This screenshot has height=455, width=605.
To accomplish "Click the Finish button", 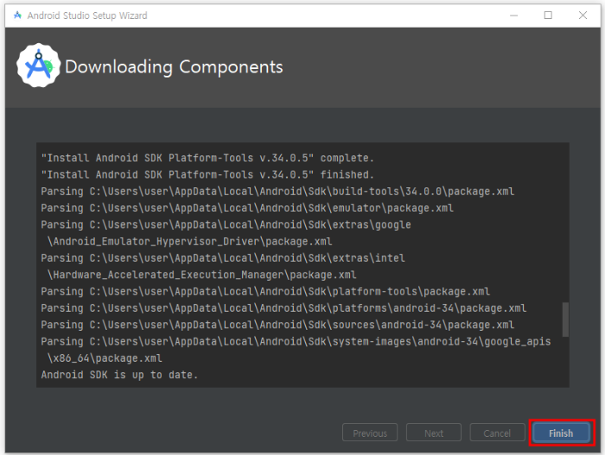I will pos(561,433).
